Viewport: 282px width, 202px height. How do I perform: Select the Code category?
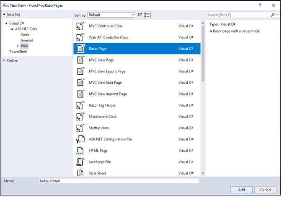[25, 35]
